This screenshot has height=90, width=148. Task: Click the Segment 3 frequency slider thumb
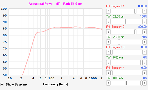click(x=112, y=52)
